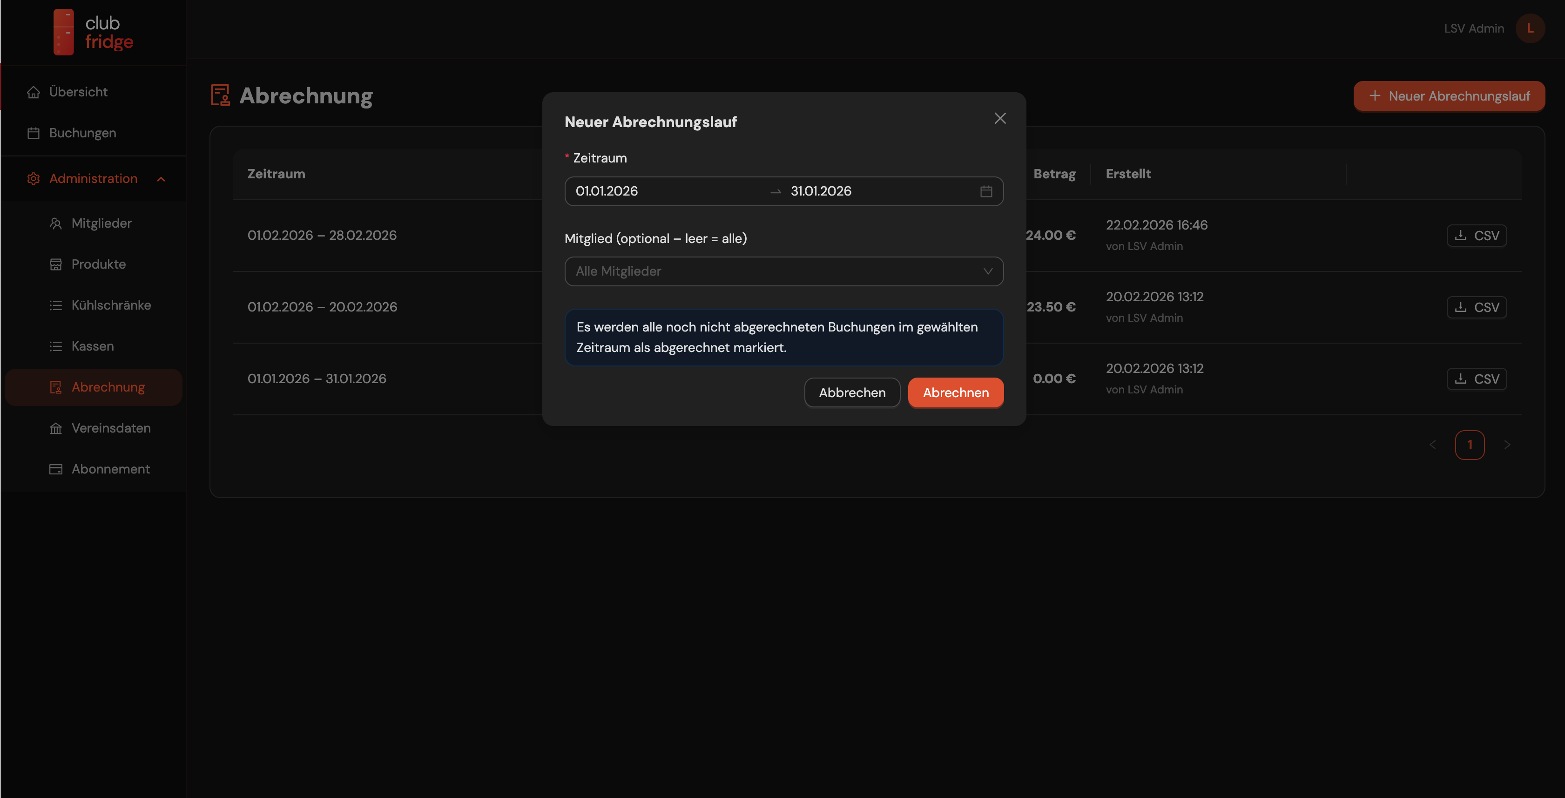Click the club fridge logo
This screenshot has height=798, width=1565.
click(93, 32)
